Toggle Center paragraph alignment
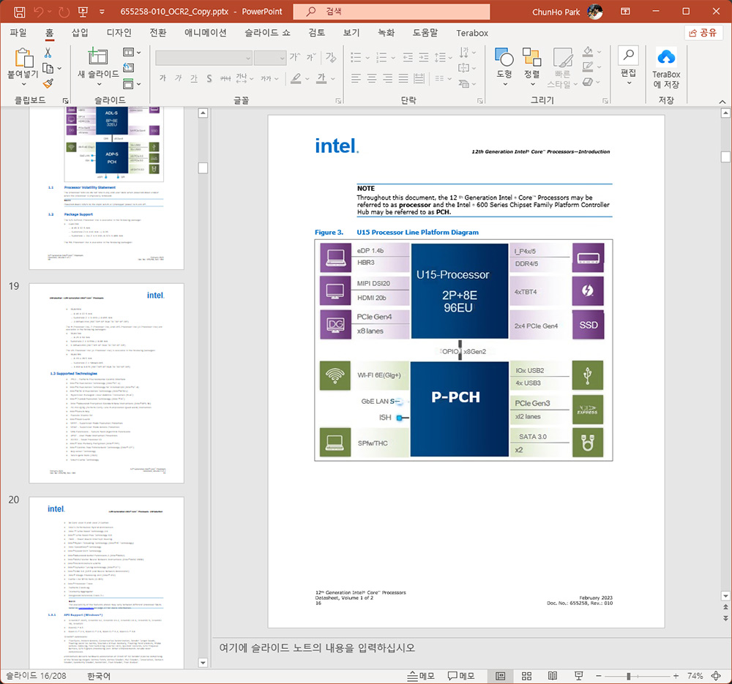 click(372, 78)
